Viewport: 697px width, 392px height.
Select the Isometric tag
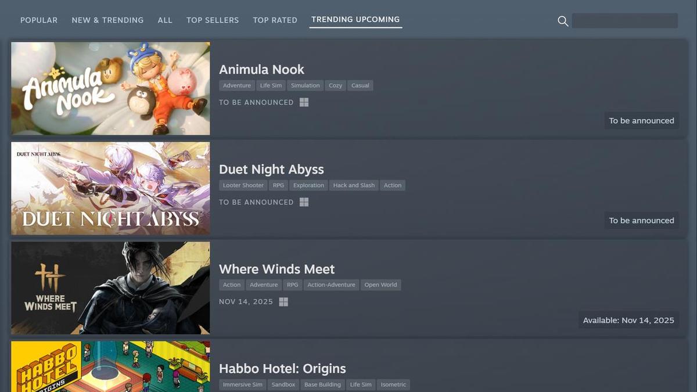pyautogui.click(x=393, y=384)
